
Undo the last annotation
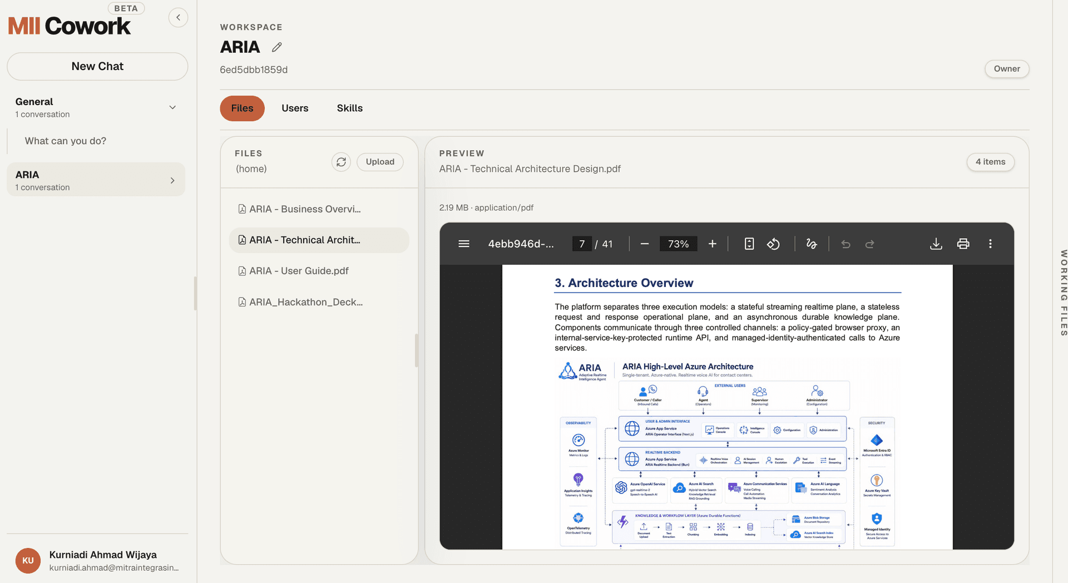pyautogui.click(x=845, y=244)
